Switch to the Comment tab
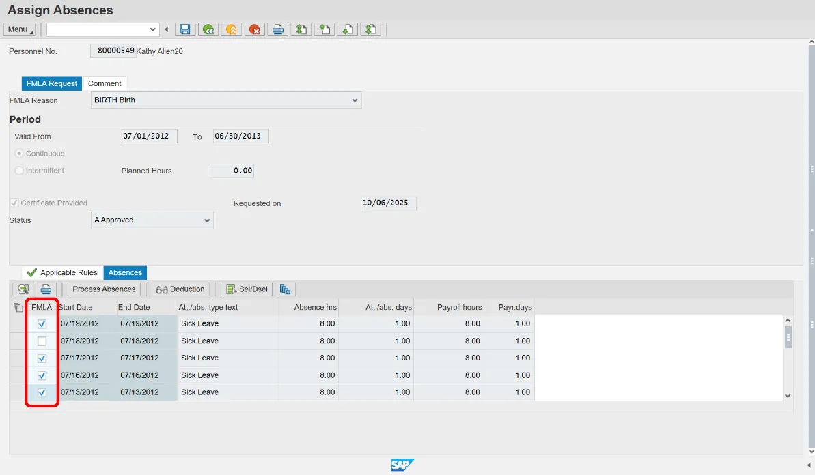This screenshot has width=815, height=475. tap(105, 83)
